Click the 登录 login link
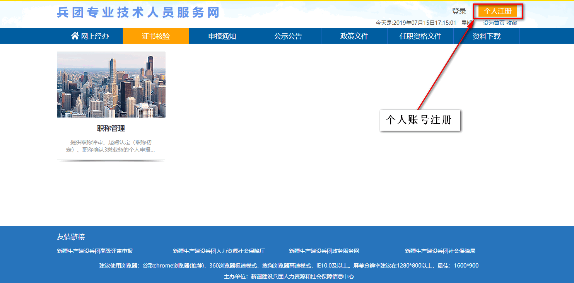The image size is (574, 283). (x=459, y=12)
